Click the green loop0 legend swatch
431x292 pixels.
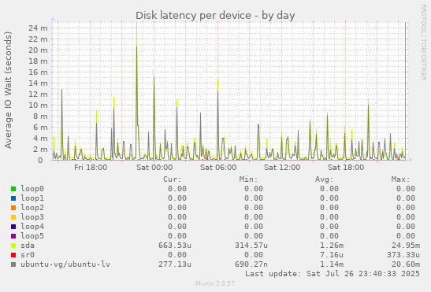(13, 189)
